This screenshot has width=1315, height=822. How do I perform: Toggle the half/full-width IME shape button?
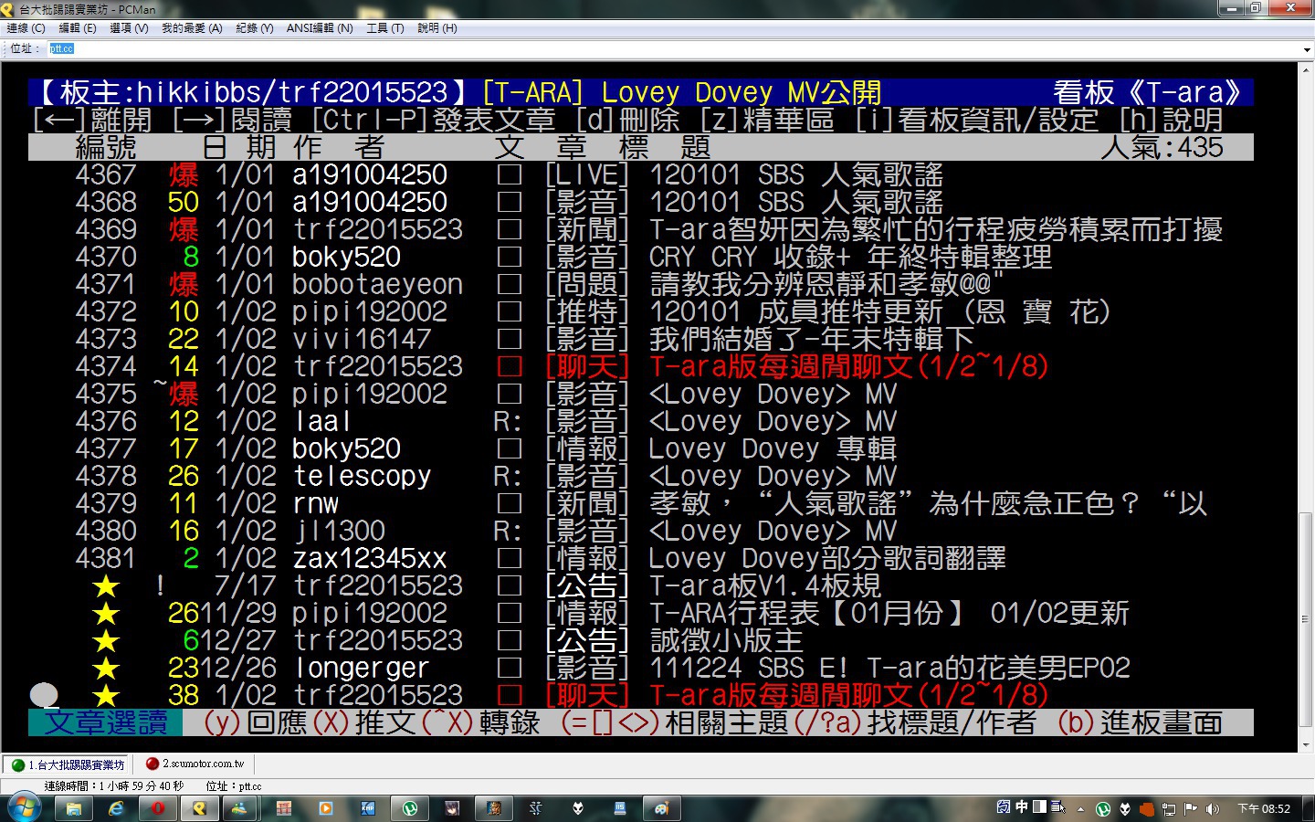click(x=1039, y=806)
